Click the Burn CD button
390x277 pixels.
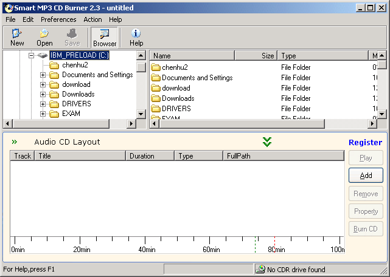point(366,229)
